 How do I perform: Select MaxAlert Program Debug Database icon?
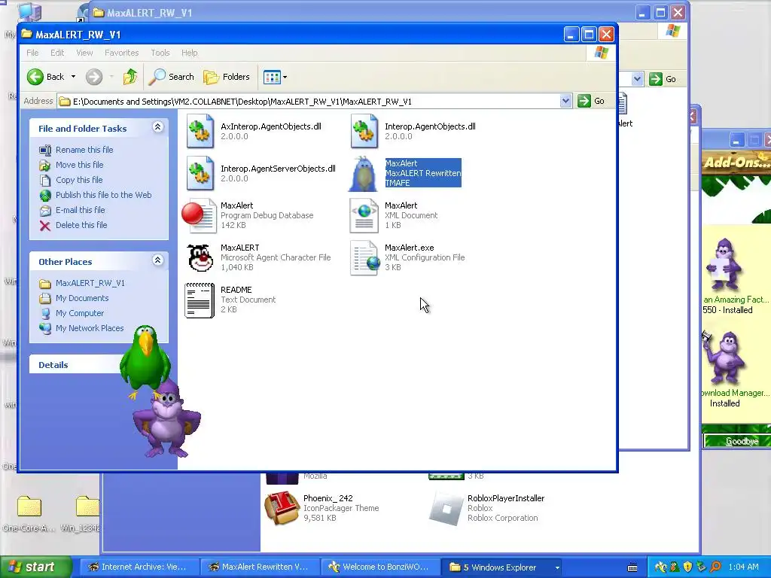point(199,215)
